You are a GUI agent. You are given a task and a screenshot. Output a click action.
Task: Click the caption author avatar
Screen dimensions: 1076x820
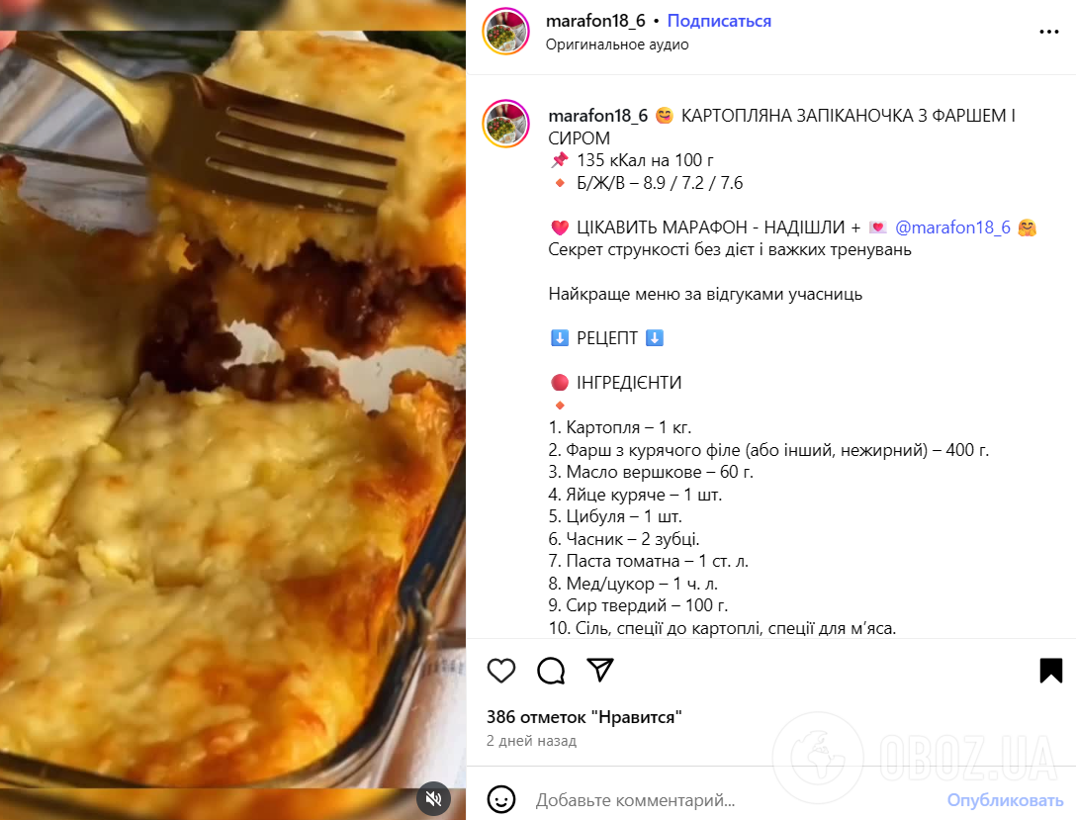[505, 124]
